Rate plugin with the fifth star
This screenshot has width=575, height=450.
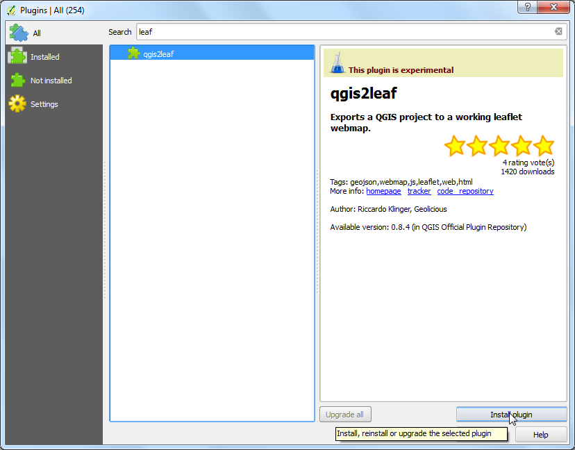[x=544, y=146]
